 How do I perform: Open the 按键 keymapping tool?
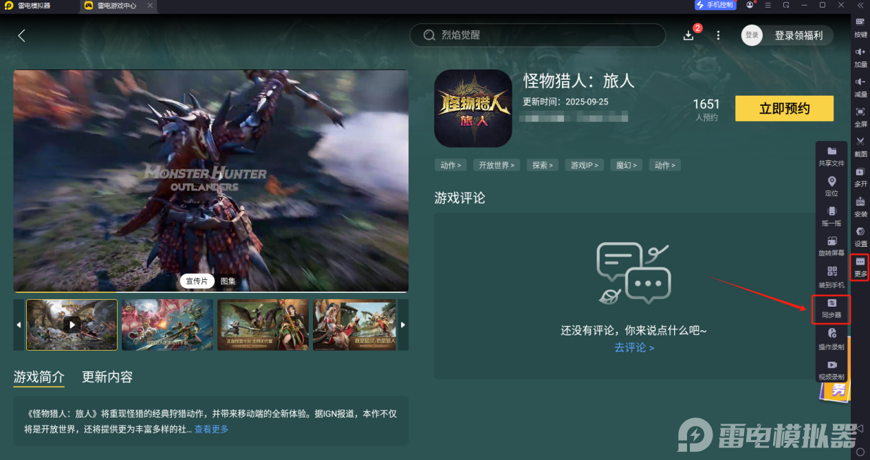[860, 28]
